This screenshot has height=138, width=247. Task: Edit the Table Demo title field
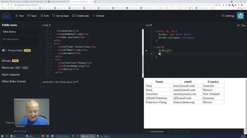click(20, 32)
